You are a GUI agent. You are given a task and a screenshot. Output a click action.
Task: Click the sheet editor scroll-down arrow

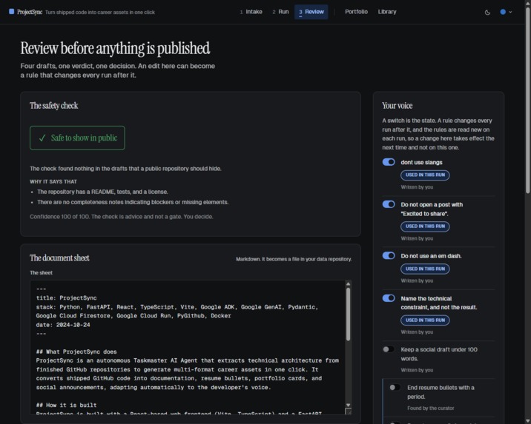[348, 405]
